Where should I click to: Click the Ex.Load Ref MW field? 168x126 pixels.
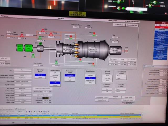pyautogui.click(x=45, y=92)
